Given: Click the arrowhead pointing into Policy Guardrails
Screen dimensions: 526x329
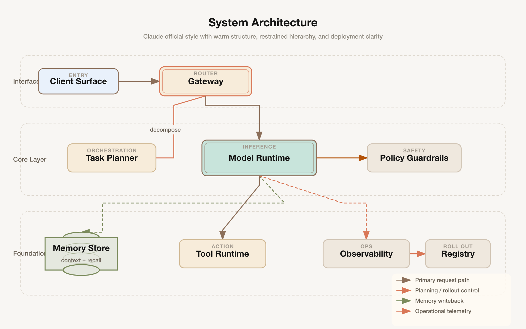Looking at the screenshot, I should click(363, 158).
